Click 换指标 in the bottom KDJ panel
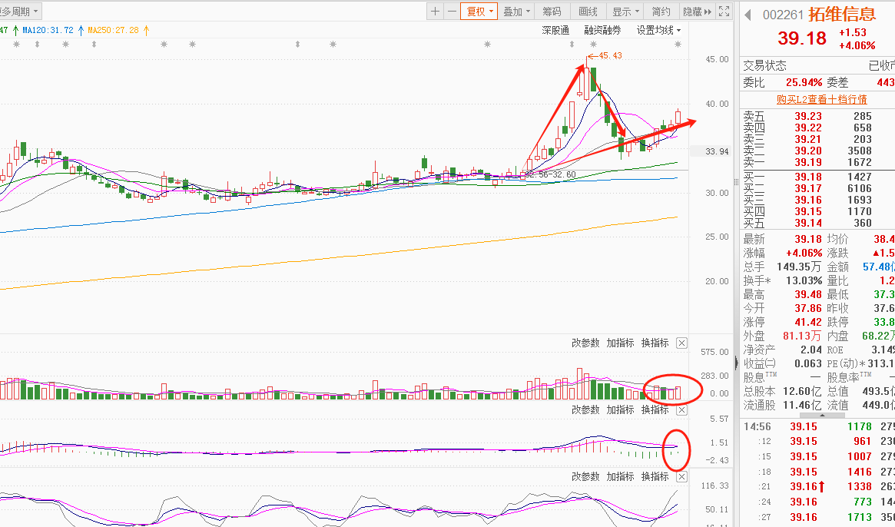Viewport: 895px width, 527px height. (655, 477)
